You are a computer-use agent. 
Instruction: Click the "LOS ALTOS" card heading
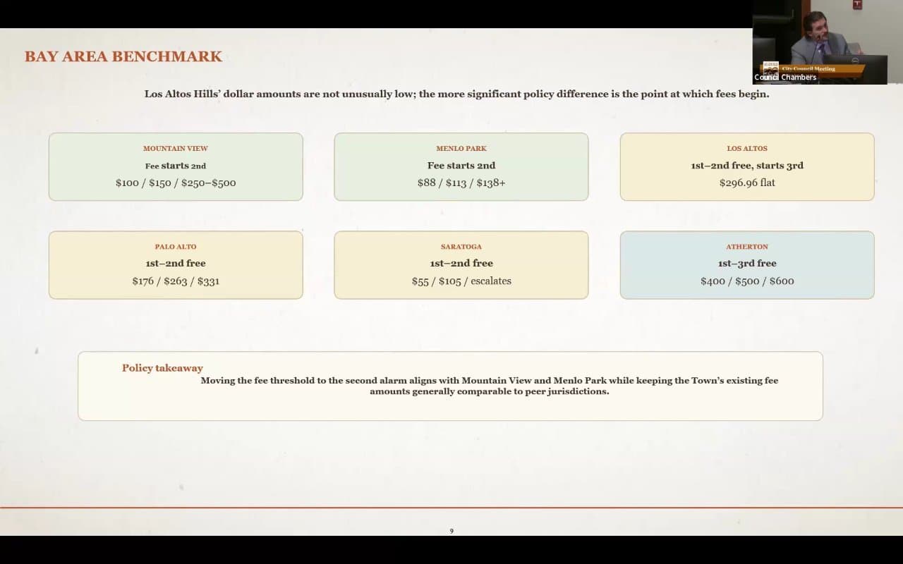pos(747,148)
